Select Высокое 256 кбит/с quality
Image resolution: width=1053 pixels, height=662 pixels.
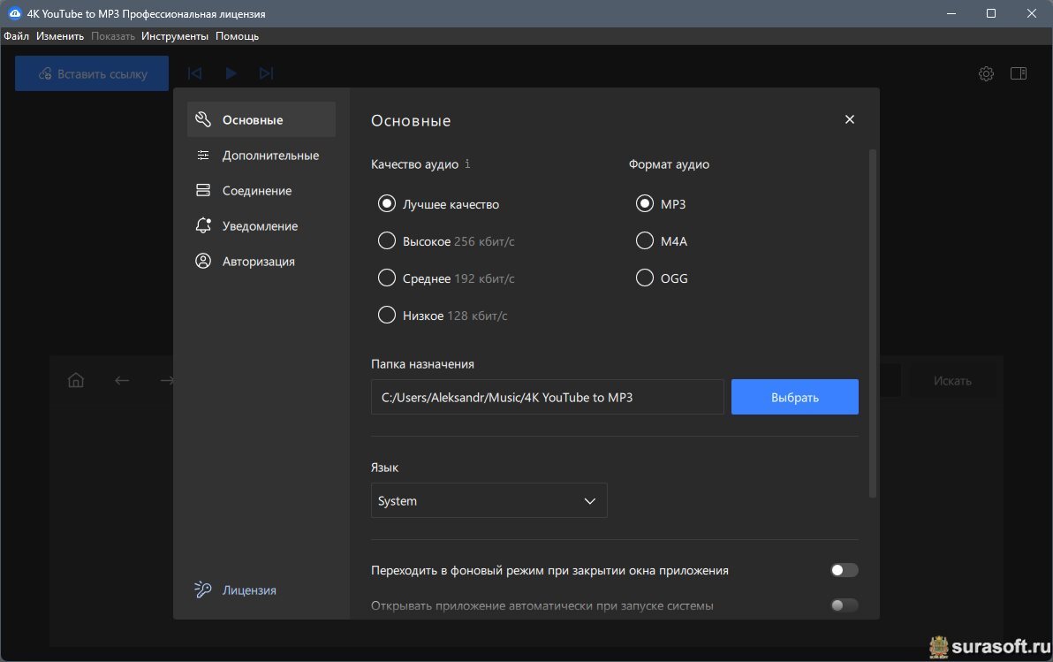pyautogui.click(x=446, y=240)
